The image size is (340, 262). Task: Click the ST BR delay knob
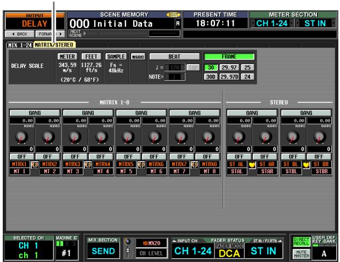pyautogui.click(x=320, y=137)
